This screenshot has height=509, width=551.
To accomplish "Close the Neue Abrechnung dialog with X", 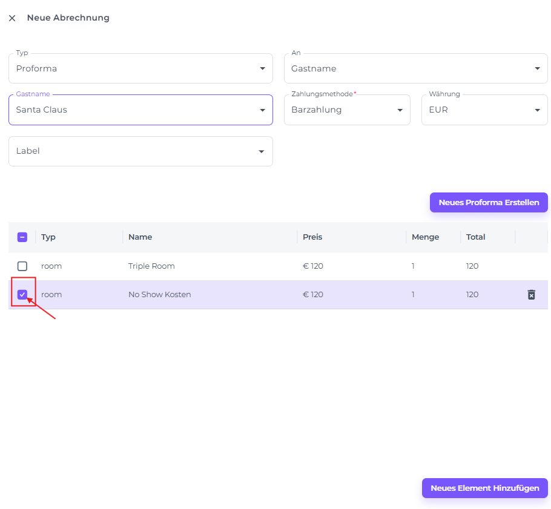I will coord(12,18).
